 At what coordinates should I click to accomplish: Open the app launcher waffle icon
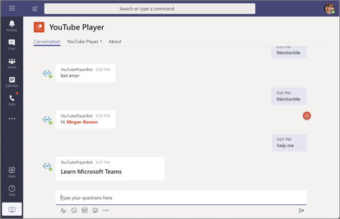[12, 8]
